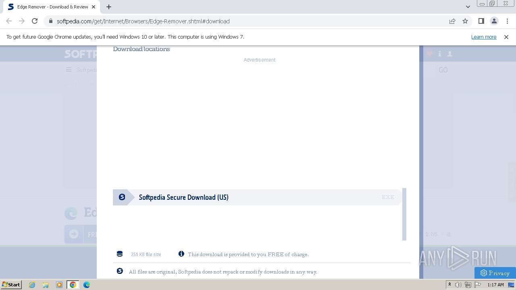Open Windows Media Player from the taskbar

[x=59, y=285]
